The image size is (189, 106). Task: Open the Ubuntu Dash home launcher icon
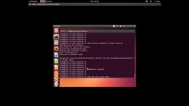[56, 31]
